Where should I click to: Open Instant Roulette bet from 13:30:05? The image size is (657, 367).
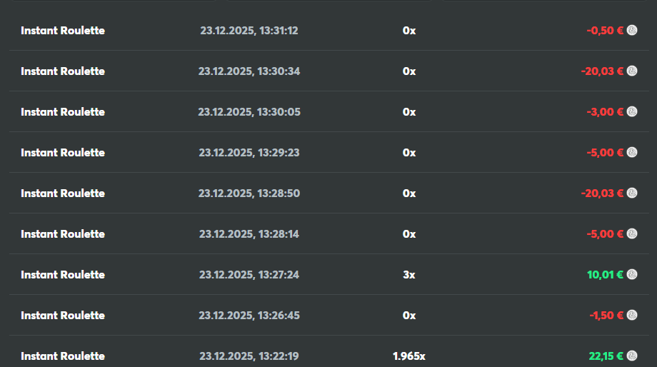pos(63,112)
